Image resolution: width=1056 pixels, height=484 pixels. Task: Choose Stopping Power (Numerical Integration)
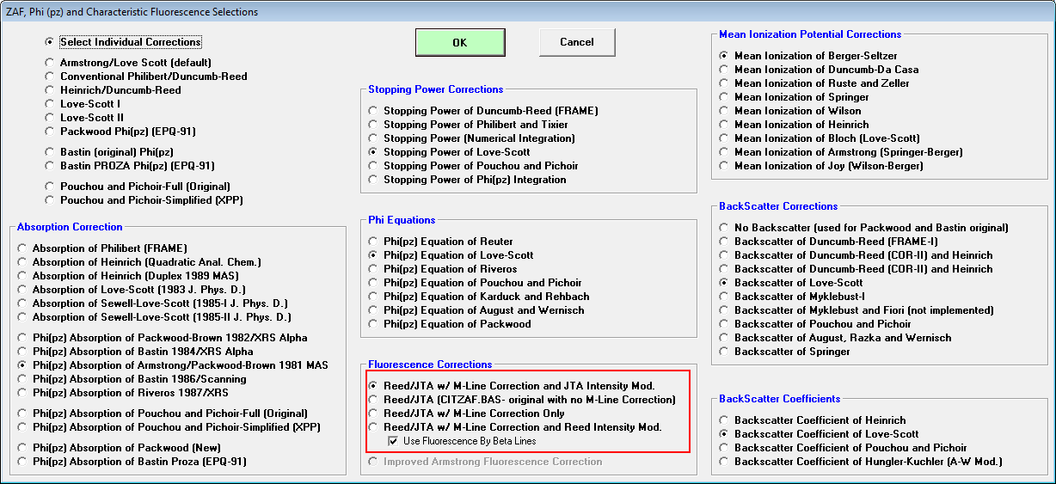tap(372, 138)
